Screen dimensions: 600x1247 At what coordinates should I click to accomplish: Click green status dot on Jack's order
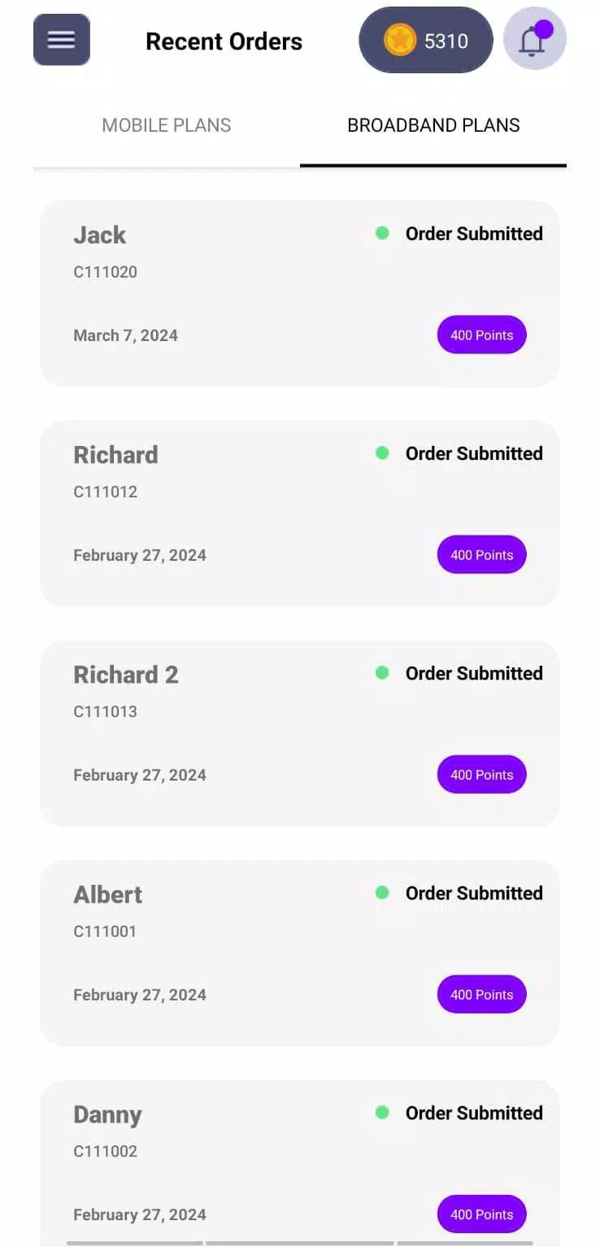click(382, 234)
